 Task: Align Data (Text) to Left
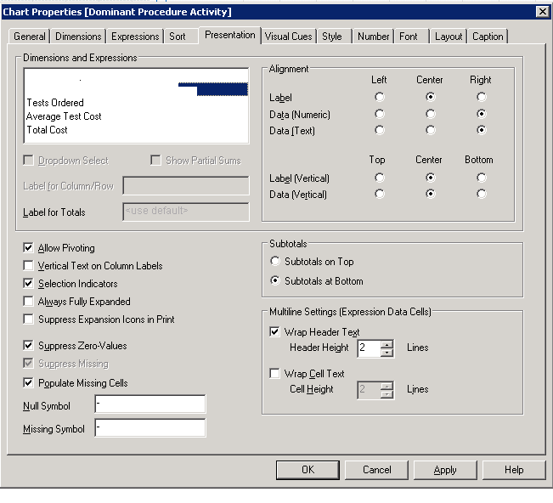click(x=380, y=130)
